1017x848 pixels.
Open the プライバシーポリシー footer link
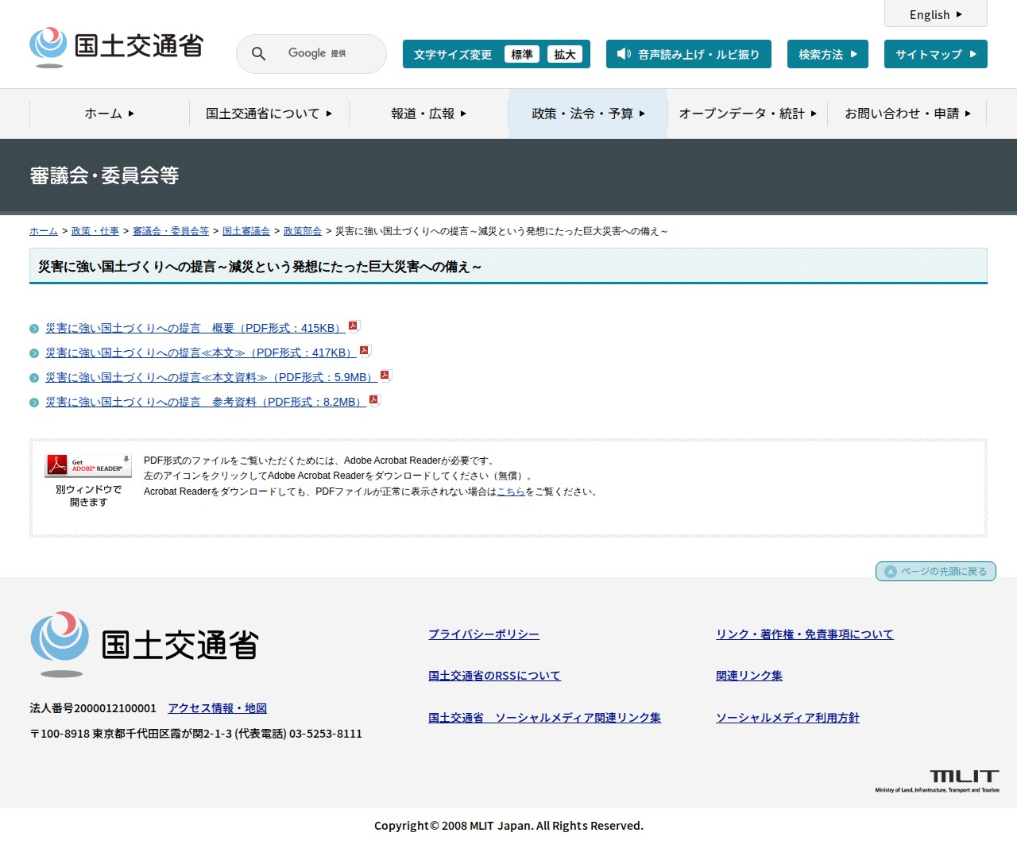coord(483,634)
